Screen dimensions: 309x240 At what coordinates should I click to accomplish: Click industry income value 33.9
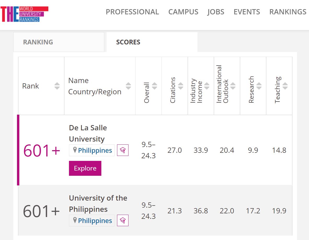(x=201, y=150)
